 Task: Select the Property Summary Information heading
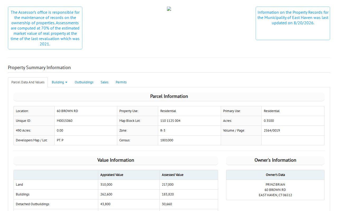39,68
